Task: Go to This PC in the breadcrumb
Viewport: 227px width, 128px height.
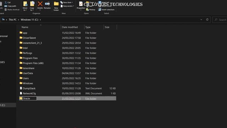Action: tap(13, 20)
